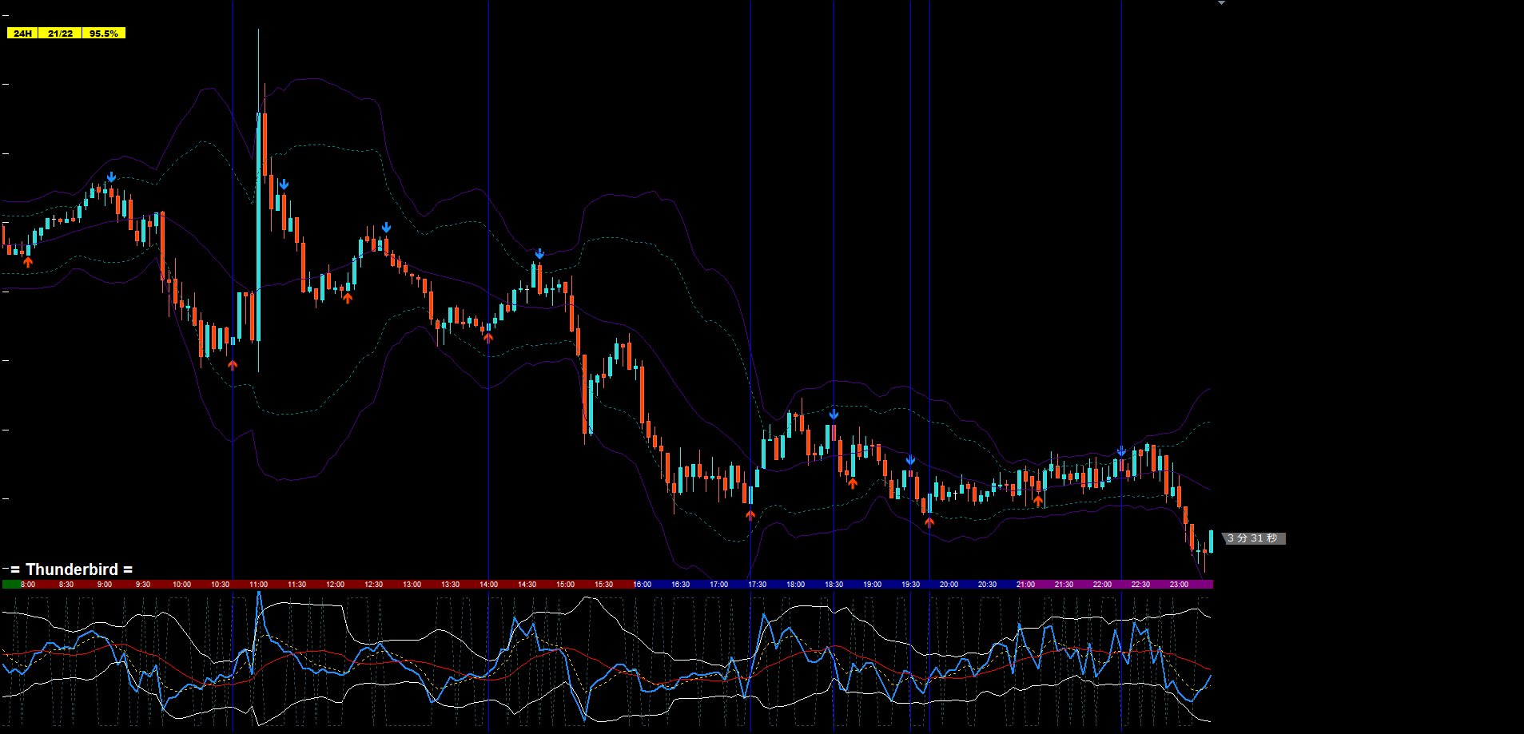Screen dimensions: 1524x734
Task: Click the red buy arrow near 18:45
Action: coord(853,483)
